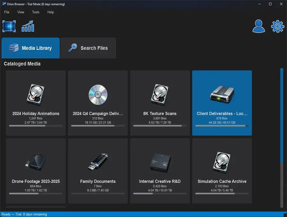Select the Drone Footage 2023-2025 drive
The image size is (287, 217).
[36, 171]
